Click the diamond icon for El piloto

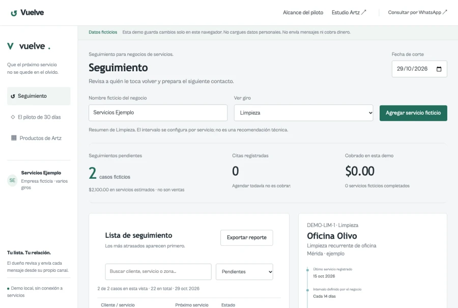pos(13,117)
